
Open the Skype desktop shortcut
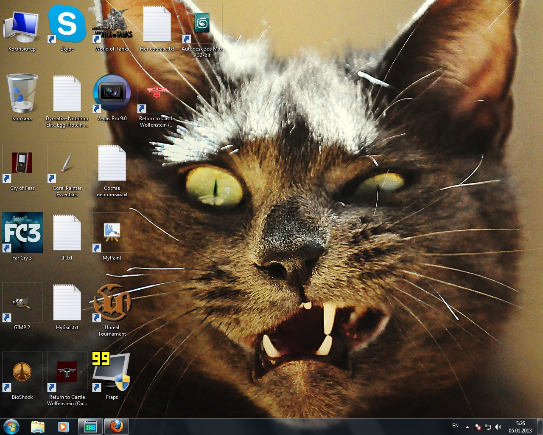point(67,25)
